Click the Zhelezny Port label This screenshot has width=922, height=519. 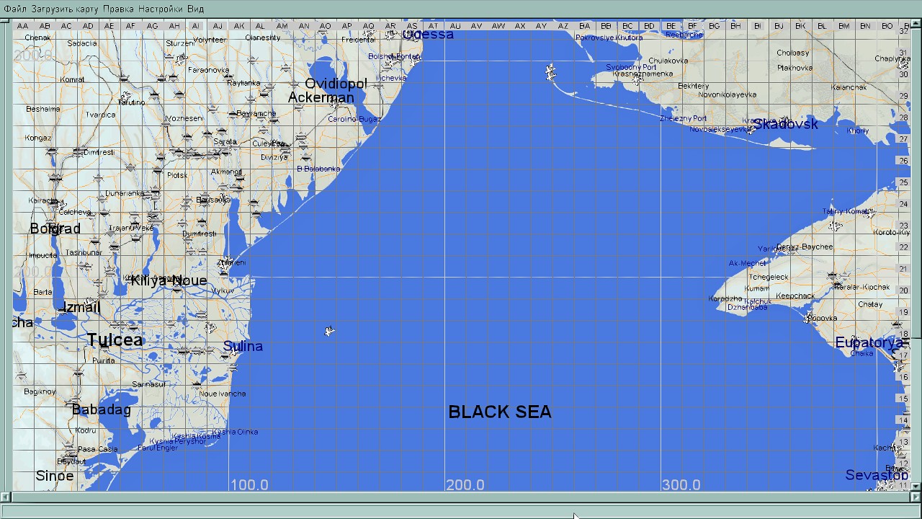point(684,118)
